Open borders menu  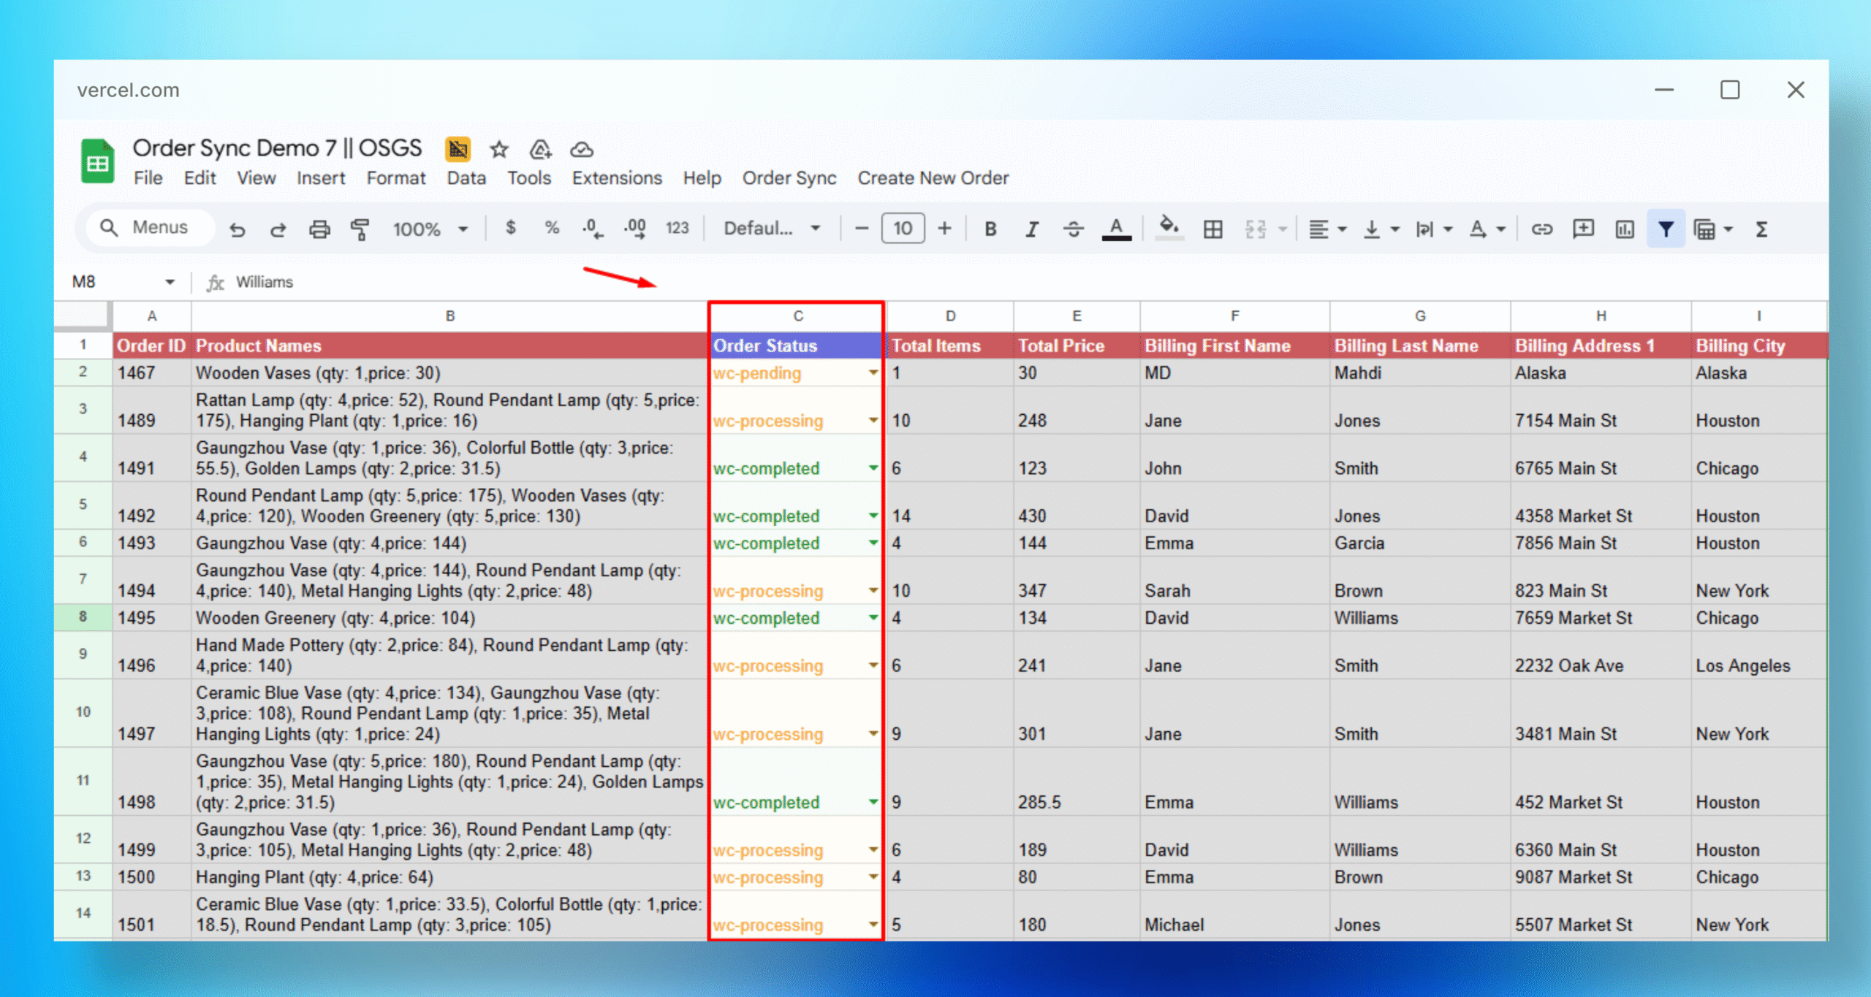(1213, 229)
